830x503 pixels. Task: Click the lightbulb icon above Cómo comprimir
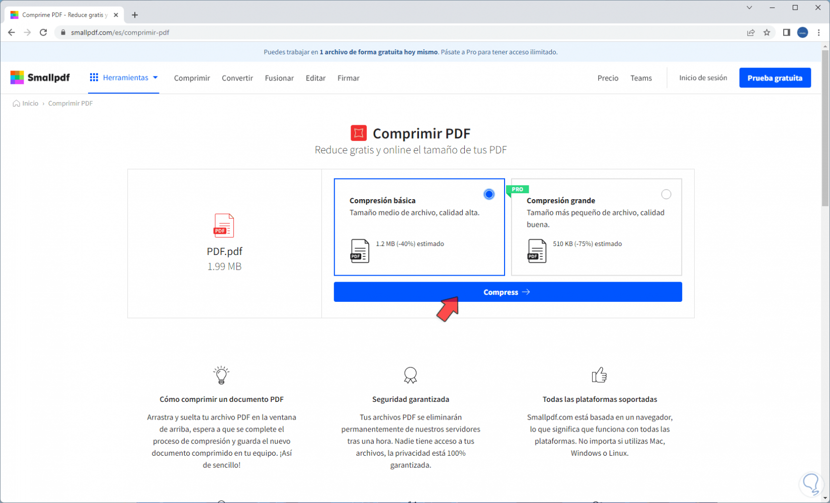(221, 375)
